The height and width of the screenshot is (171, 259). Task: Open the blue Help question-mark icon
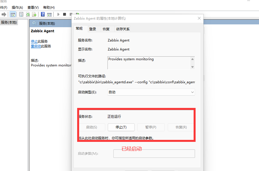click(x=43, y=14)
